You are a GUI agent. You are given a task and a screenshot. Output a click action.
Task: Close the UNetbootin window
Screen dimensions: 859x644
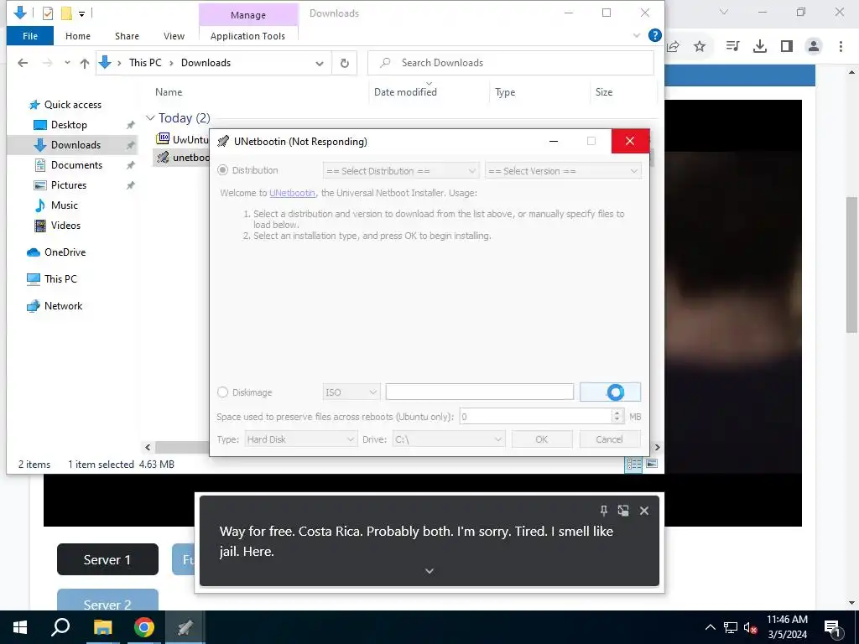tap(630, 141)
